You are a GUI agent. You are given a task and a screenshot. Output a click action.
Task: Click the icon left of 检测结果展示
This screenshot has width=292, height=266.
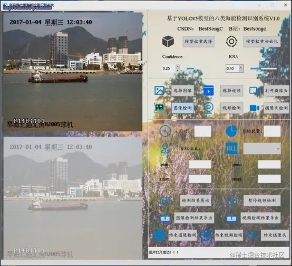point(165,201)
